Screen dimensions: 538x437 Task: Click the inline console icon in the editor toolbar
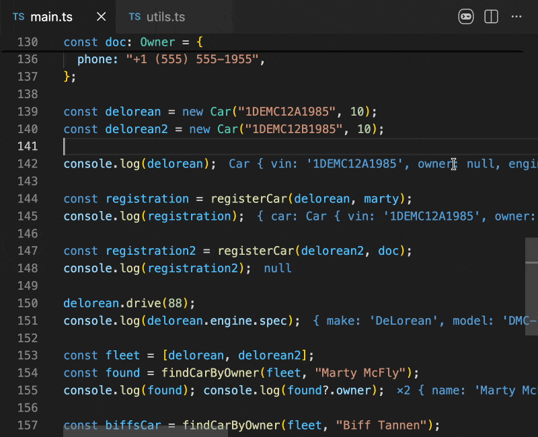tap(465, 17)
